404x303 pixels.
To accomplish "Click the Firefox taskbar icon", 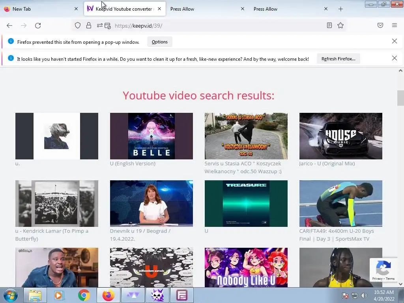I will point(108,295).
